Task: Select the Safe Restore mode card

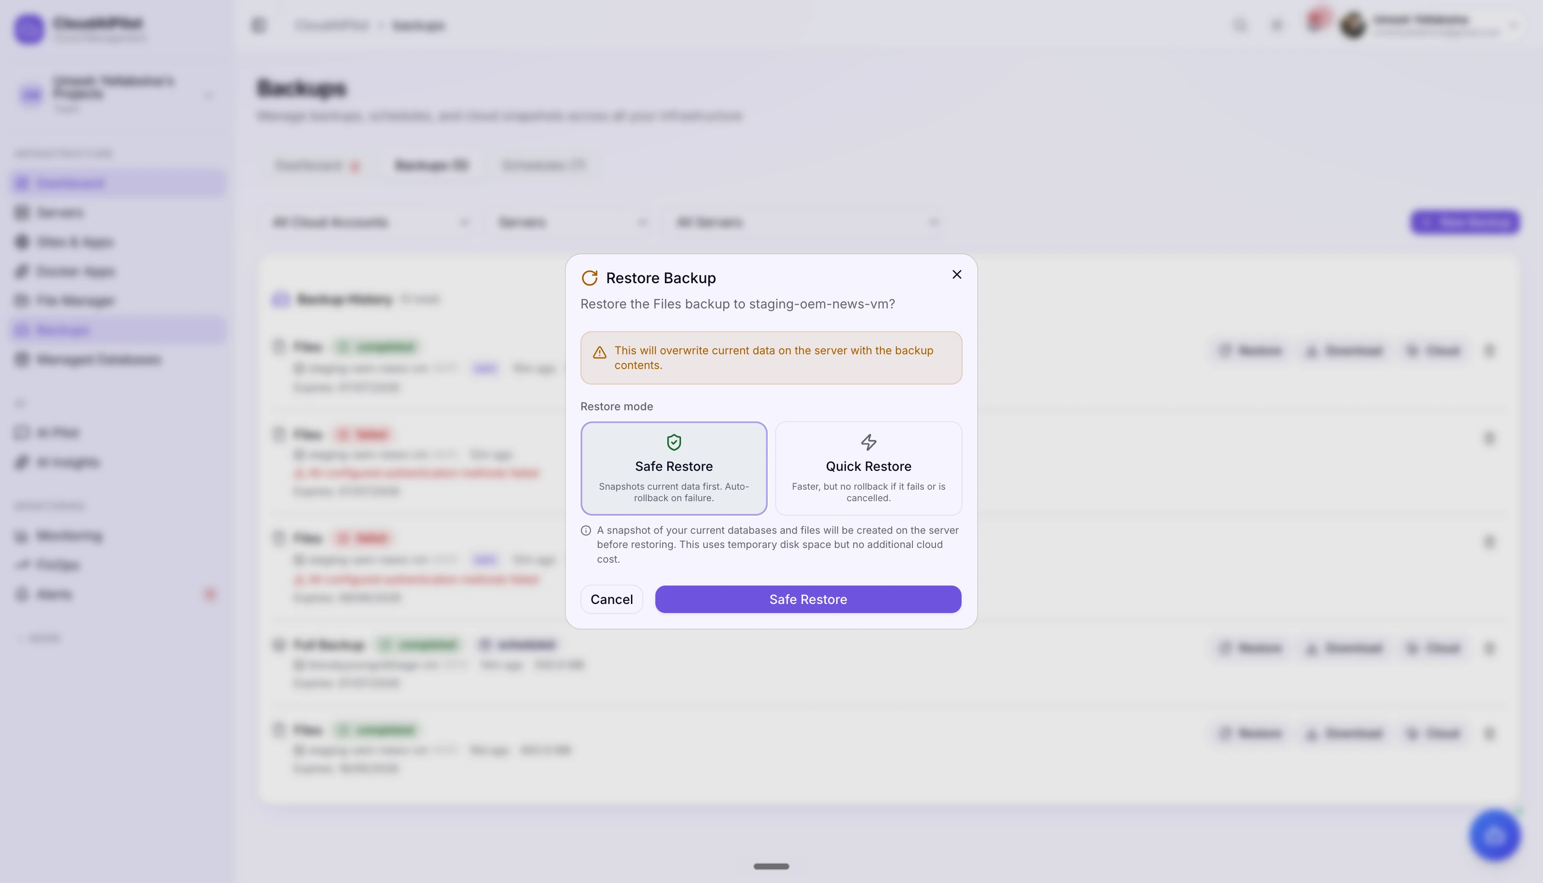Action: (674, 468)
